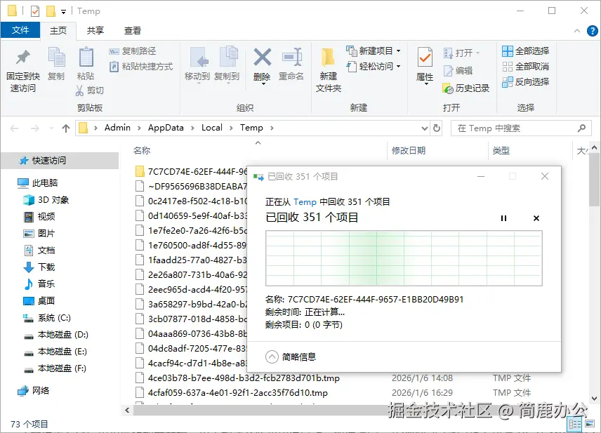Click the 在 Temp 中搜索 search box
This screenshot has height=433, width=601.
(x=520, y=128)
